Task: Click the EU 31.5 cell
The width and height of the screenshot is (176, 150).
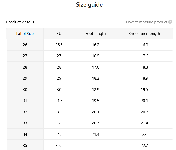Action: 59,101
